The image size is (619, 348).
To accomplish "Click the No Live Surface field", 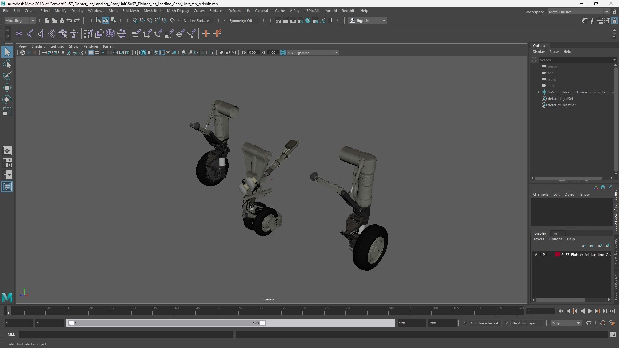I will [x=198, y=20].
